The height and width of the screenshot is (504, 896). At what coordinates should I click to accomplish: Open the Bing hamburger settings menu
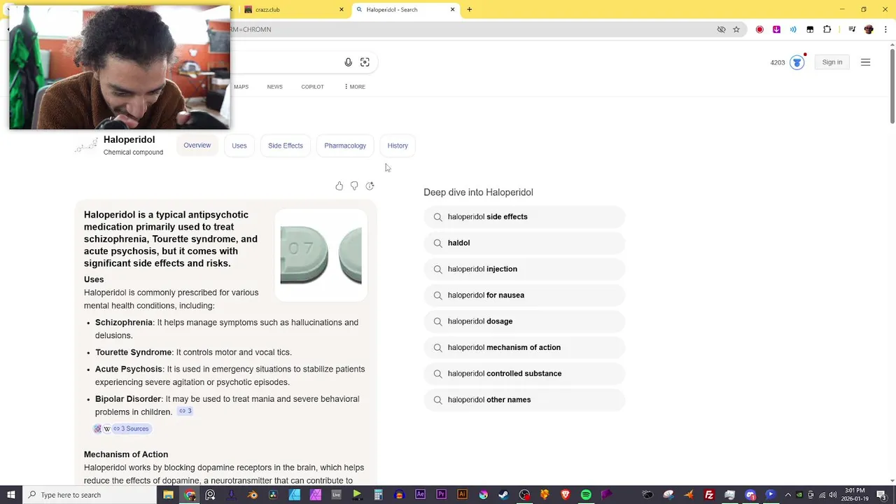point(865,62)
